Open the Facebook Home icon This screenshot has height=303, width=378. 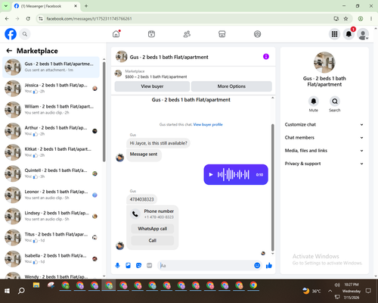tap(116, 34)
